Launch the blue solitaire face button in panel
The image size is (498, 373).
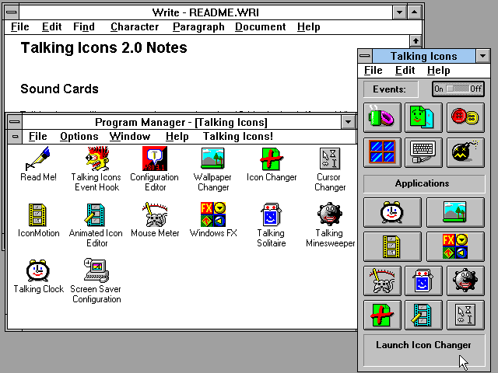coord(423,281)
